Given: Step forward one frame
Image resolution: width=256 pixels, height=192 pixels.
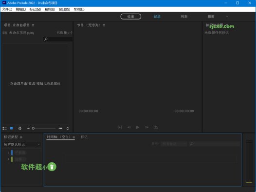Looking at the screenshot, I should (147, 127).
